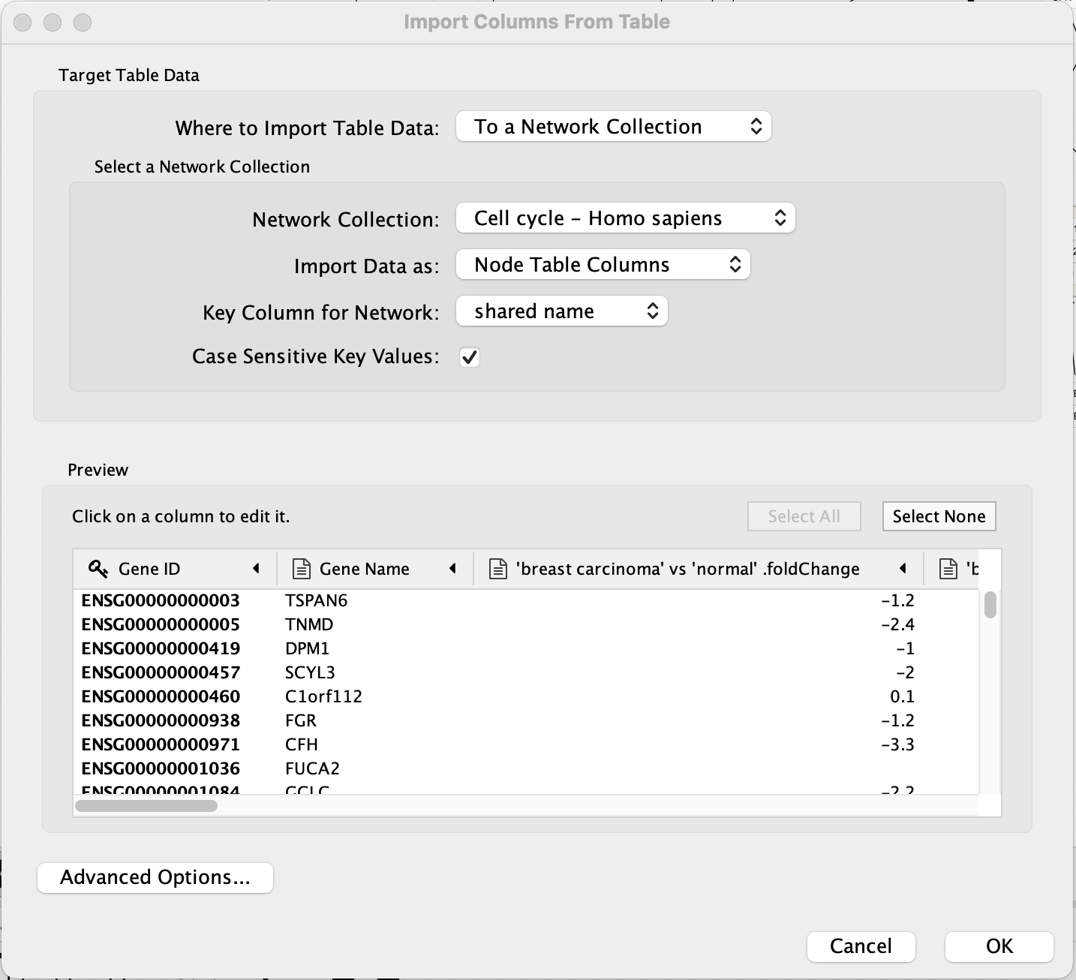Cancel the import dialog
Viewport: 1076px width, 980px height.
(861, 946)
